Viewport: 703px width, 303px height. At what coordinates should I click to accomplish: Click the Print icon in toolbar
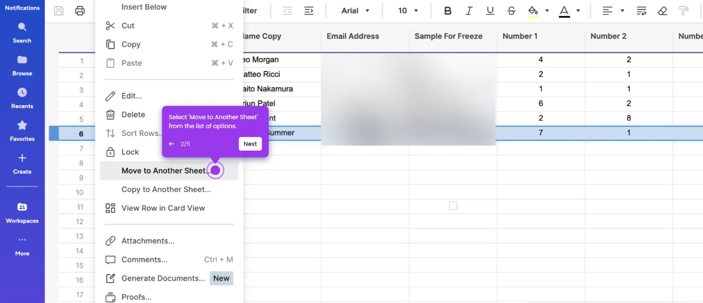[80, 11]
